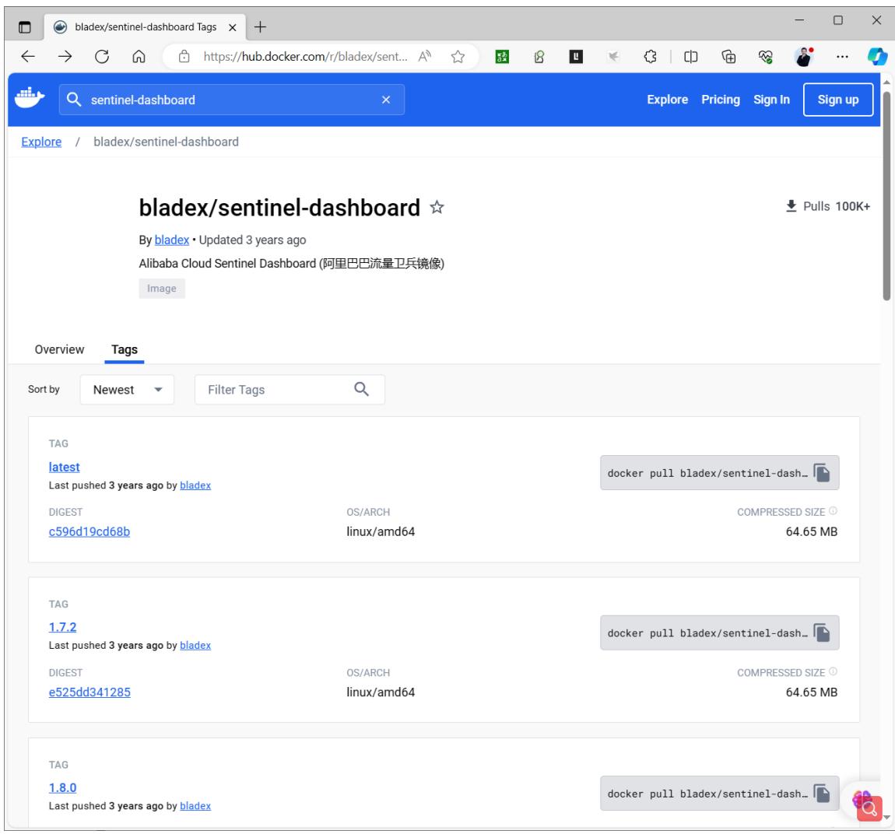This screenshot has width=895, height=834.
Task: Click compressed size info icon for latest tag
Action: [833, 511]
